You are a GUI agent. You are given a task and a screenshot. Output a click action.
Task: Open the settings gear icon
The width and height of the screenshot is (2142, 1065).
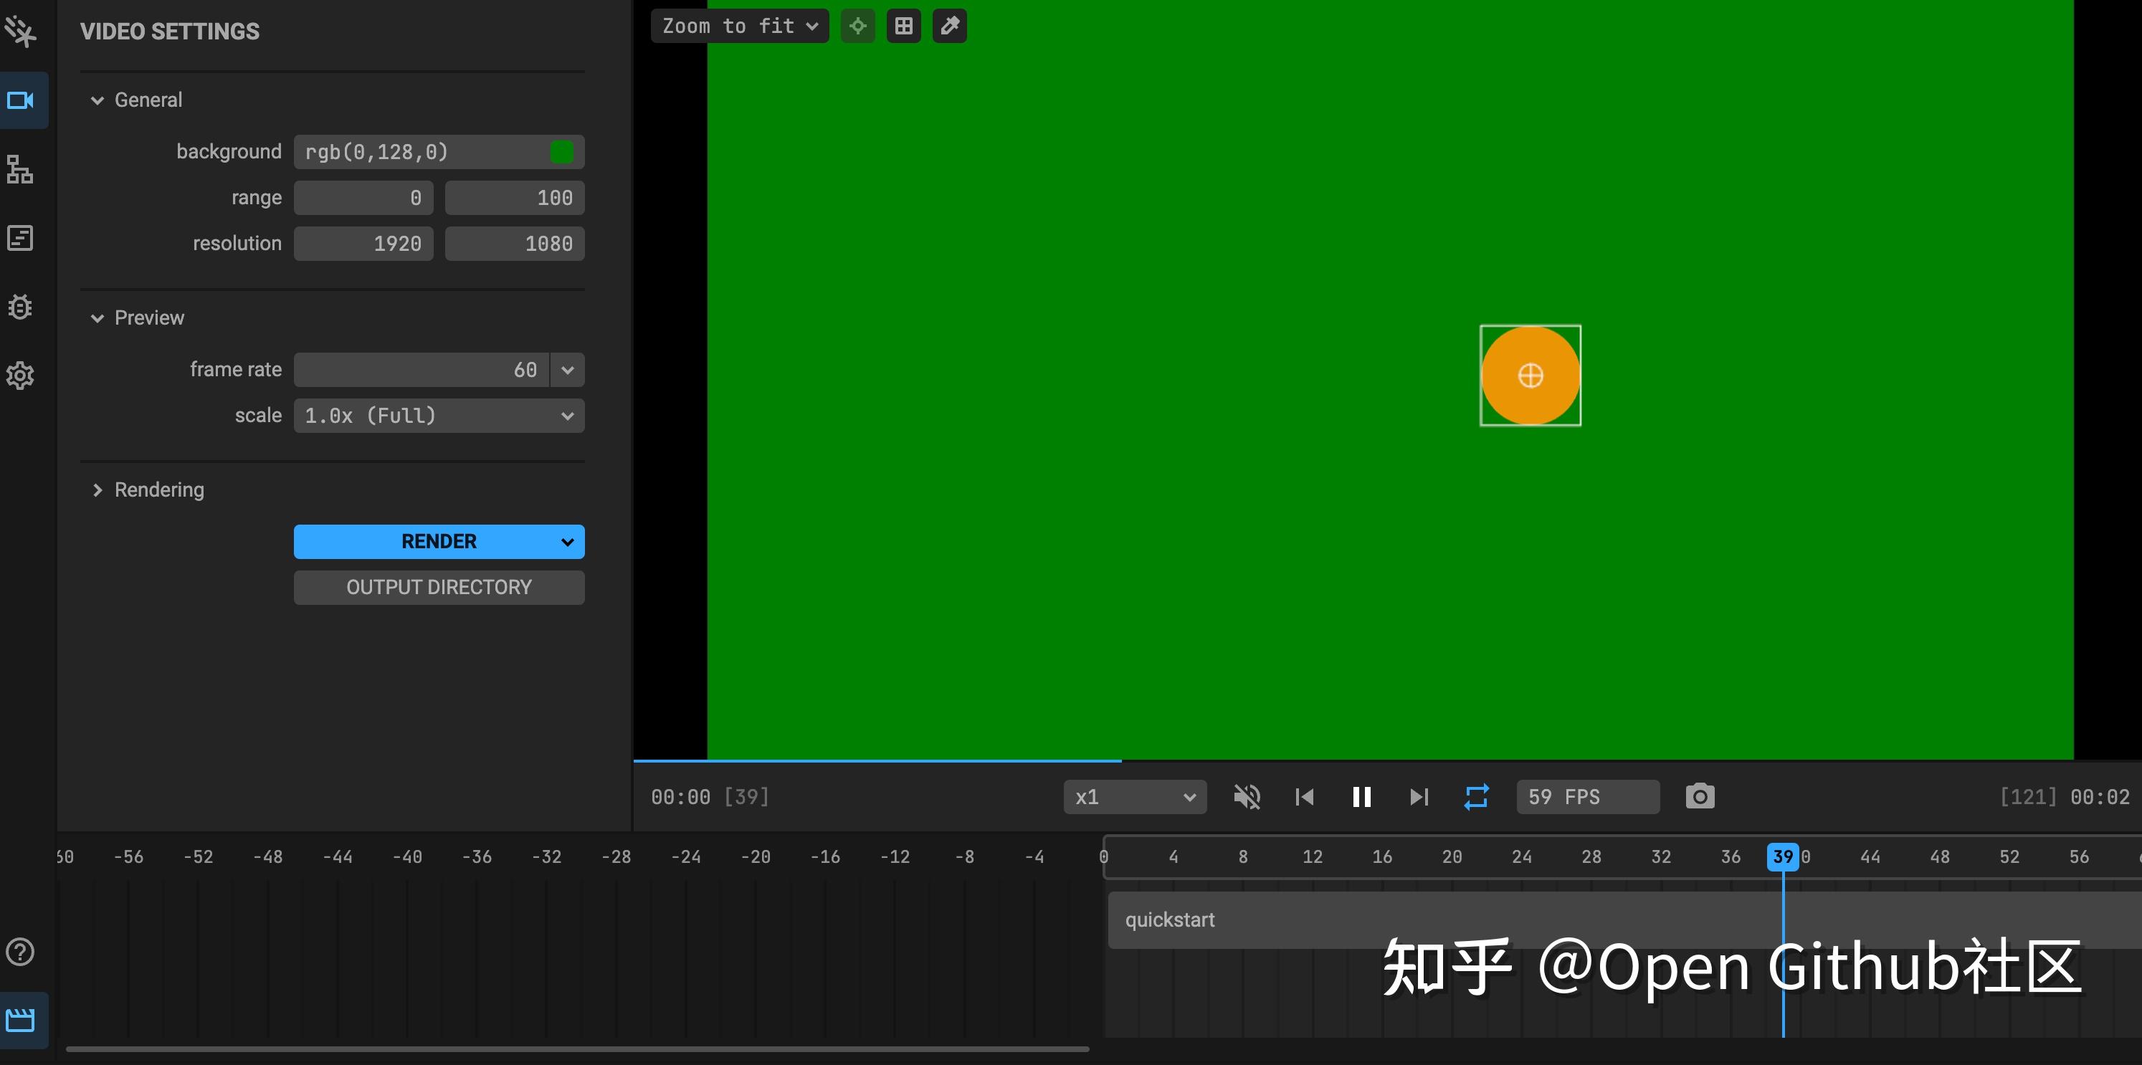(22, 376)
